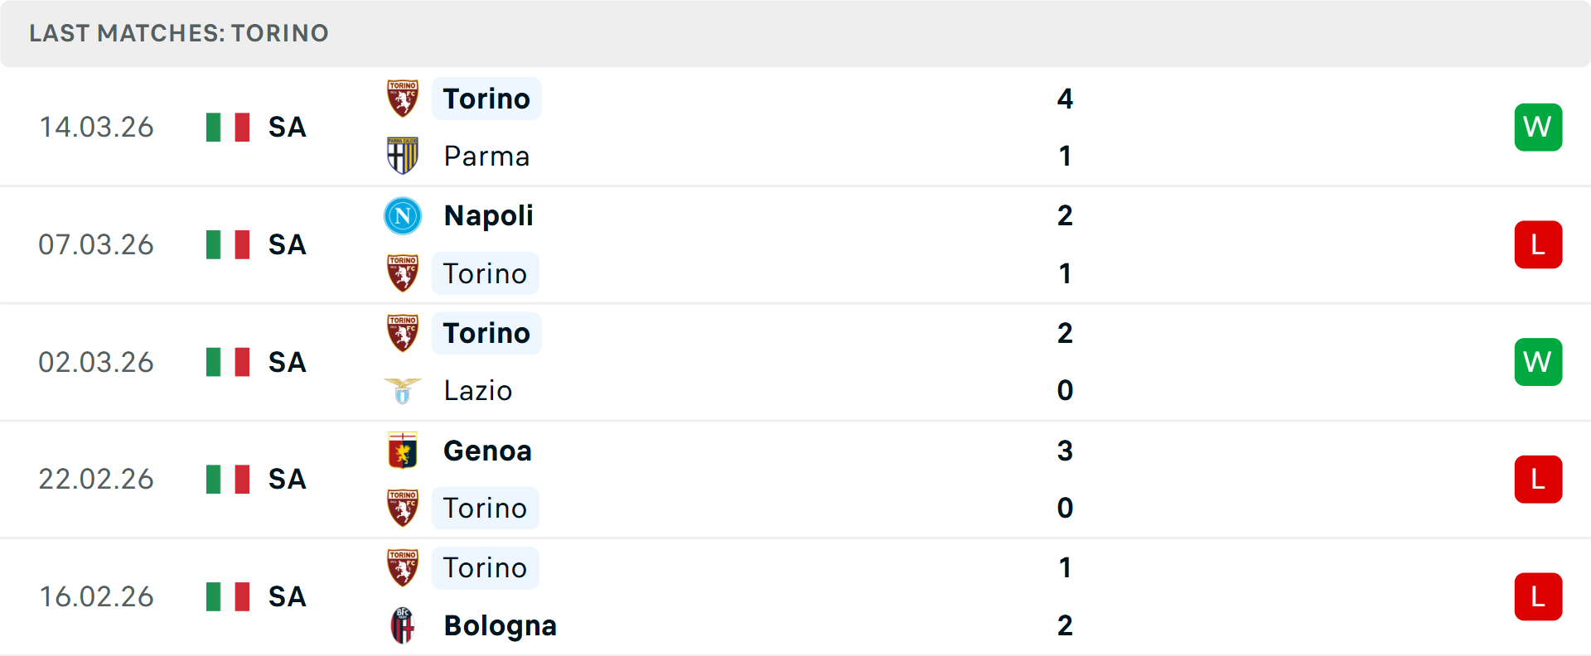Open the Bologna team link
Viewport: 1591px width, 656px height.
click(500, 625)
